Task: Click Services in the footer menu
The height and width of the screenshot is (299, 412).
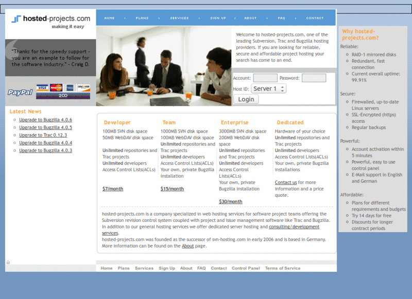Action: pyautogui.click(x=144, y=268)
